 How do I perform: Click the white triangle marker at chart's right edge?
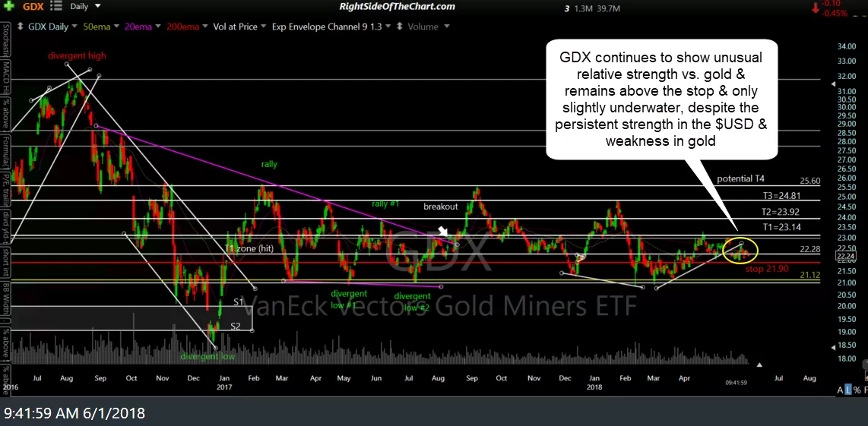click(759, 364)
